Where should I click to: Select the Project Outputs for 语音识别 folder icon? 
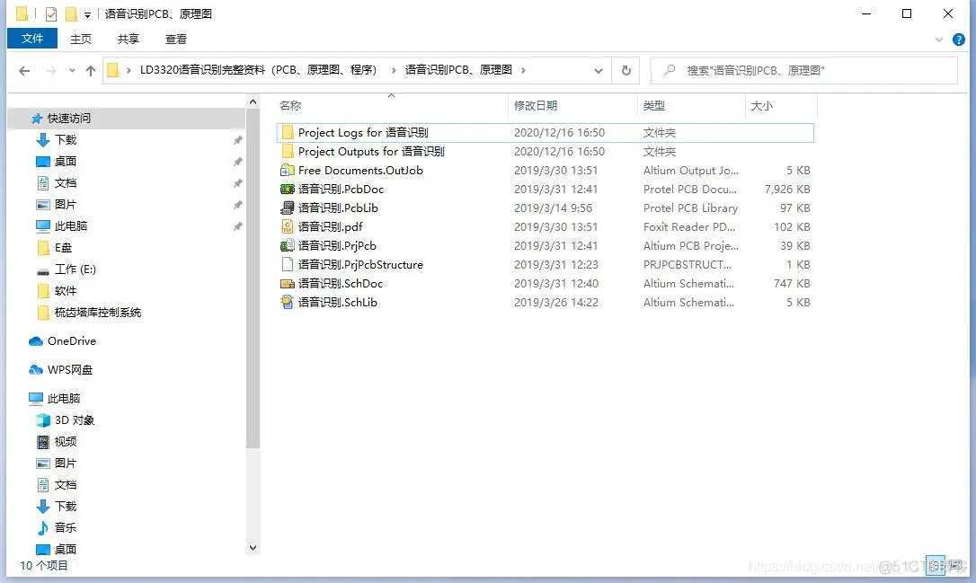click(287, 151)
